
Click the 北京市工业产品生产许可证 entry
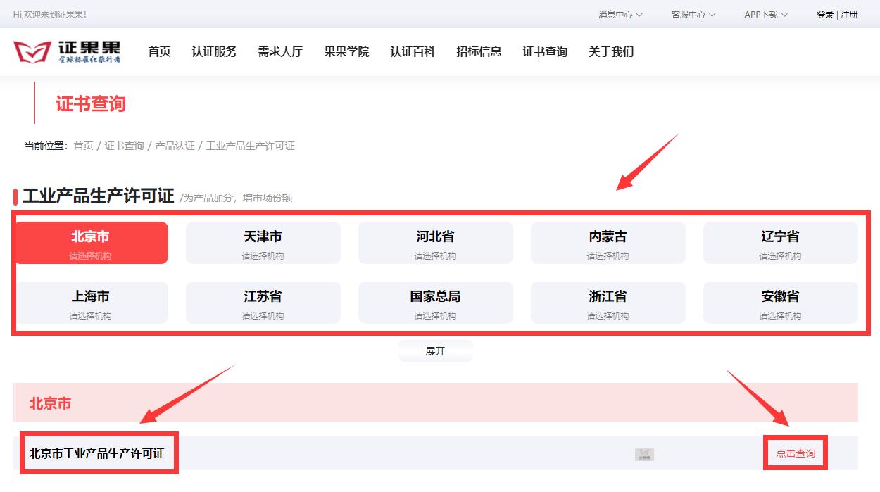(99, 454)
